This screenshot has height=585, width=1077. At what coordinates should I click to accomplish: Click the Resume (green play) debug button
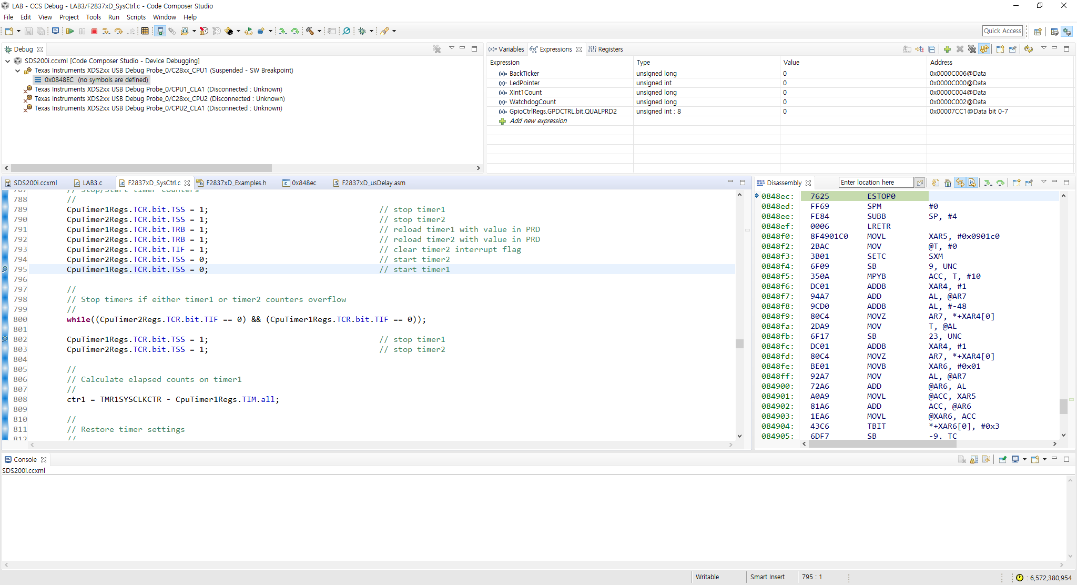pyautogui.click(x=70, y=32)
